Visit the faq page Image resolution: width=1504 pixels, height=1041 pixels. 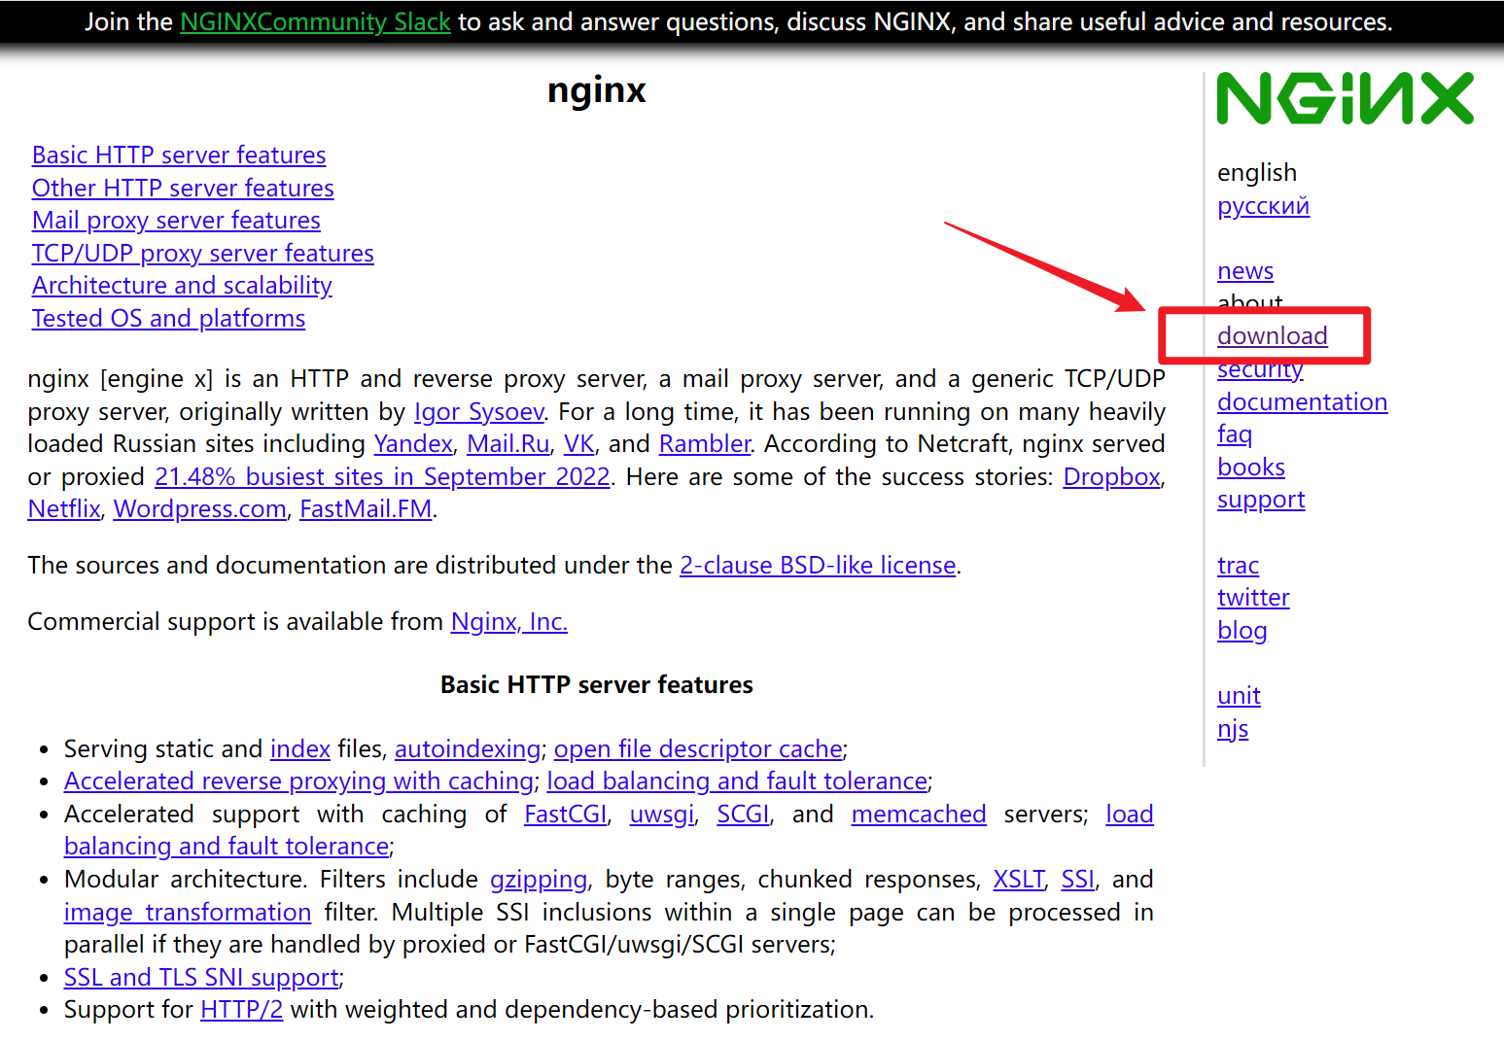point(1235,434)
